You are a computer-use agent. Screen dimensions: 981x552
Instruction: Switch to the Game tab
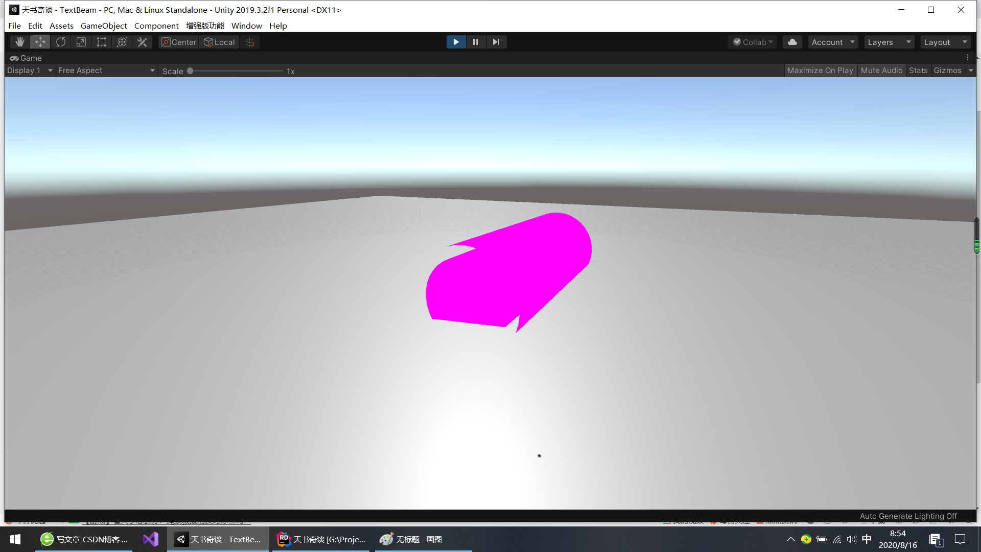tap(26, 58)
